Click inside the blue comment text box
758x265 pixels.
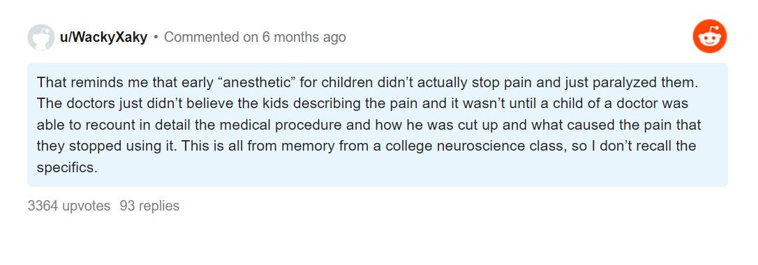pos(378,125)
